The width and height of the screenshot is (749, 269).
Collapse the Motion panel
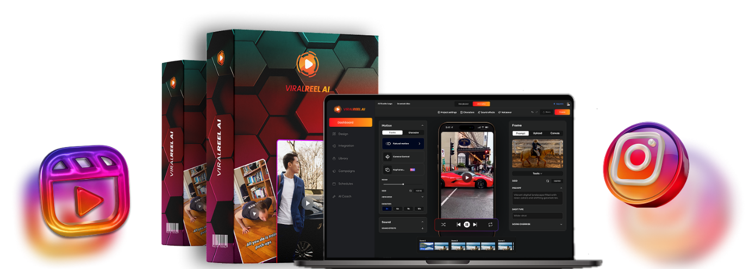coord(422,125)
